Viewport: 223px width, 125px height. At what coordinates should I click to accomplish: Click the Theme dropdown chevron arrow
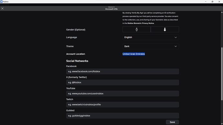click(175, 46)
